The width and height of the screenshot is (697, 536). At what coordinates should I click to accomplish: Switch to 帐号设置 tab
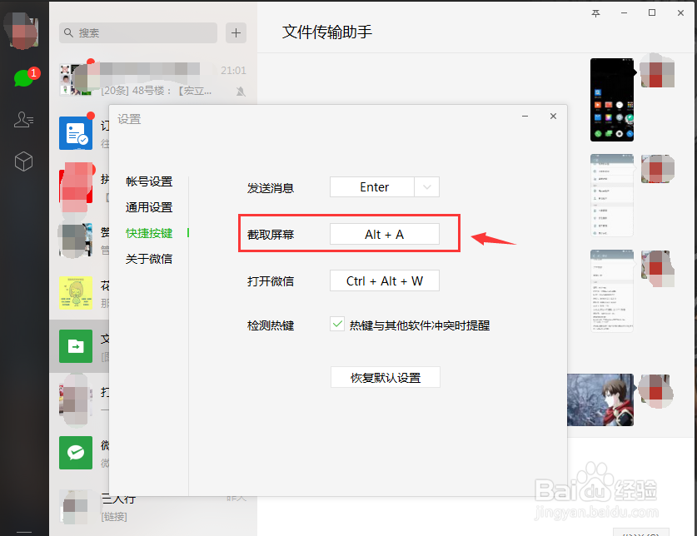tap(149, 181)
